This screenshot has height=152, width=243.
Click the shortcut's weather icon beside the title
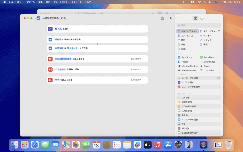(38, 18)
